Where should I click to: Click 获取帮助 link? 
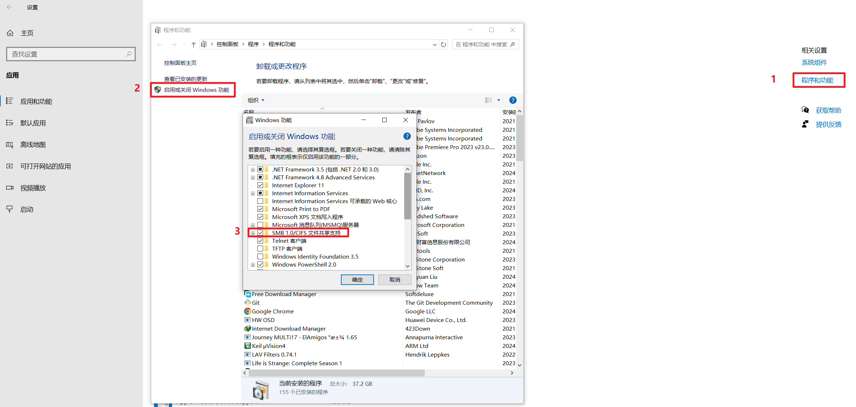[828, 111]
